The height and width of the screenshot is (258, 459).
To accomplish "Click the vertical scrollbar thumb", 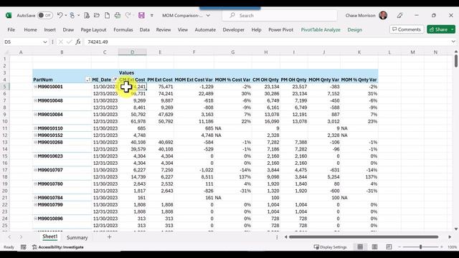I will 456,60.
